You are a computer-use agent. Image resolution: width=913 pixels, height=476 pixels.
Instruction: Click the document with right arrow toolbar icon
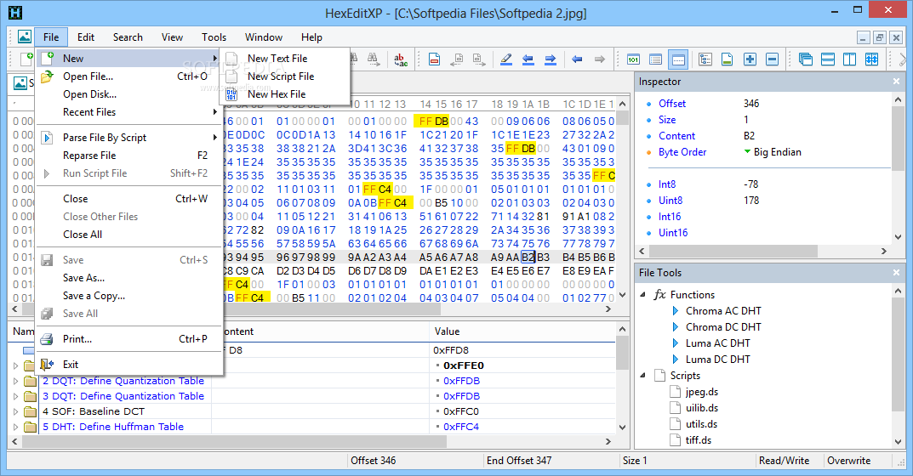tap(479, 59)
